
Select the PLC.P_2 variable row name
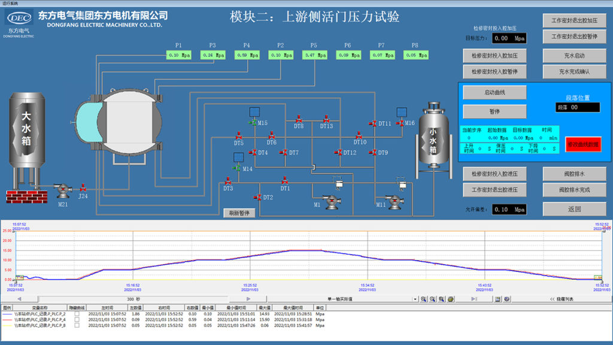point(40,314)
